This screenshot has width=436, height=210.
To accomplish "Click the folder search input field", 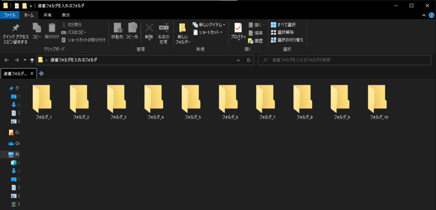I will [345, 60].
